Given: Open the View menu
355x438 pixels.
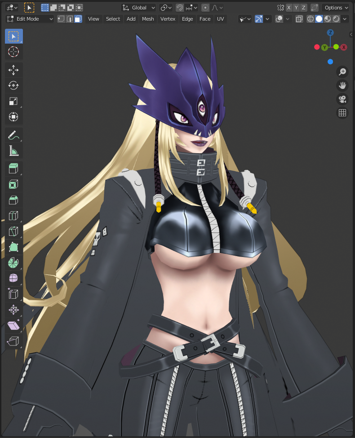Looking at the screenshot, I should (x=93, y=19).
